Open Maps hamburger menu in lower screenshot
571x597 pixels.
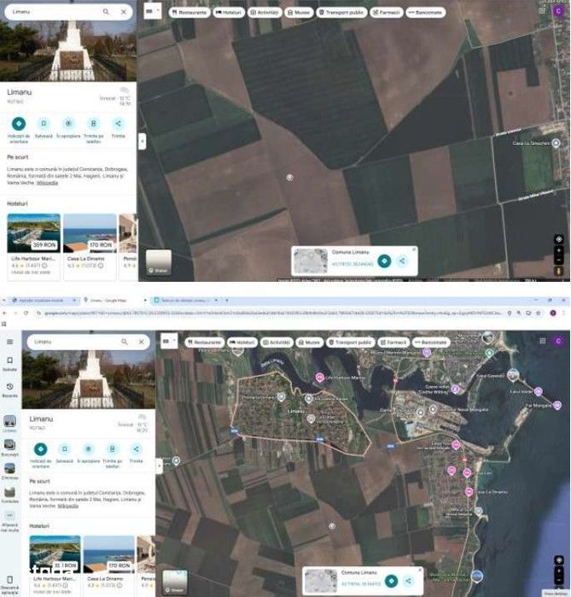tap(10, 342)
